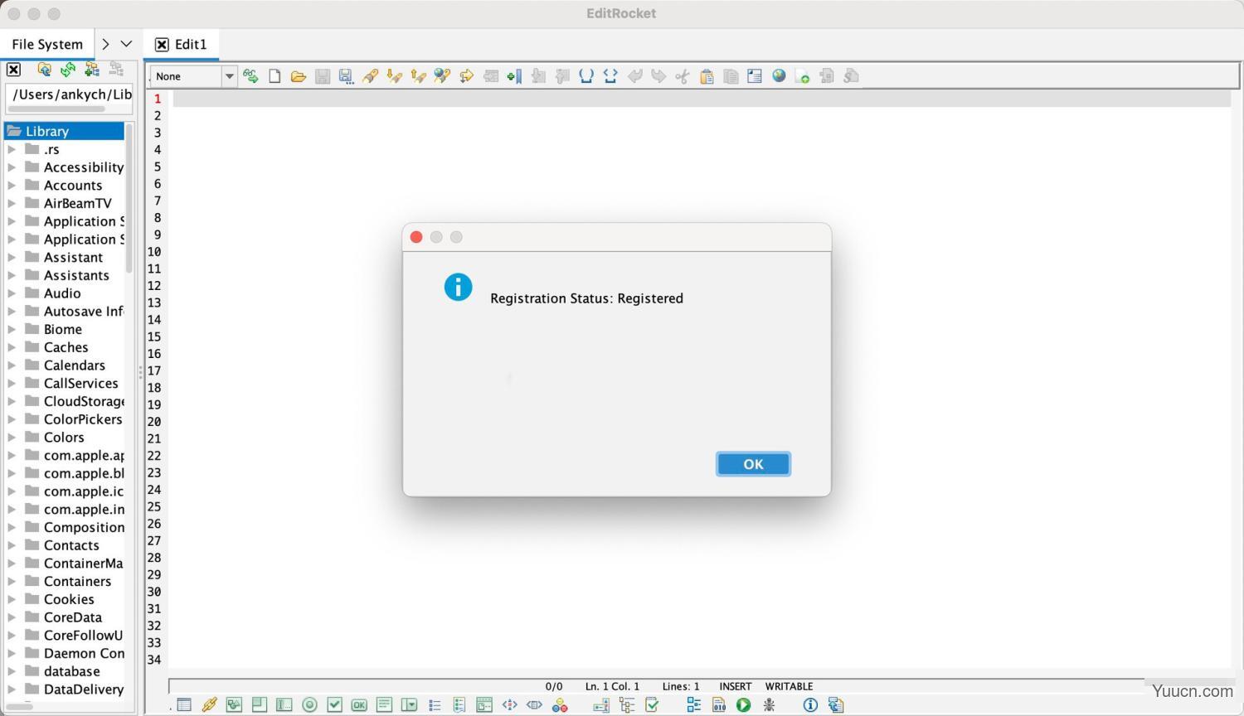Click the debug bug icon in bottom toolbar
The image size is (1244, 716).
(770, 705)
